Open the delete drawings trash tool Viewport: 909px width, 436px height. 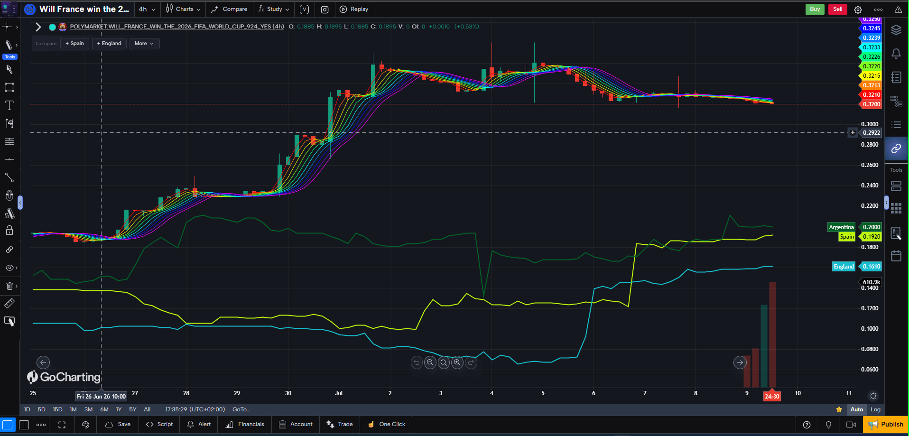click(9, 286)
